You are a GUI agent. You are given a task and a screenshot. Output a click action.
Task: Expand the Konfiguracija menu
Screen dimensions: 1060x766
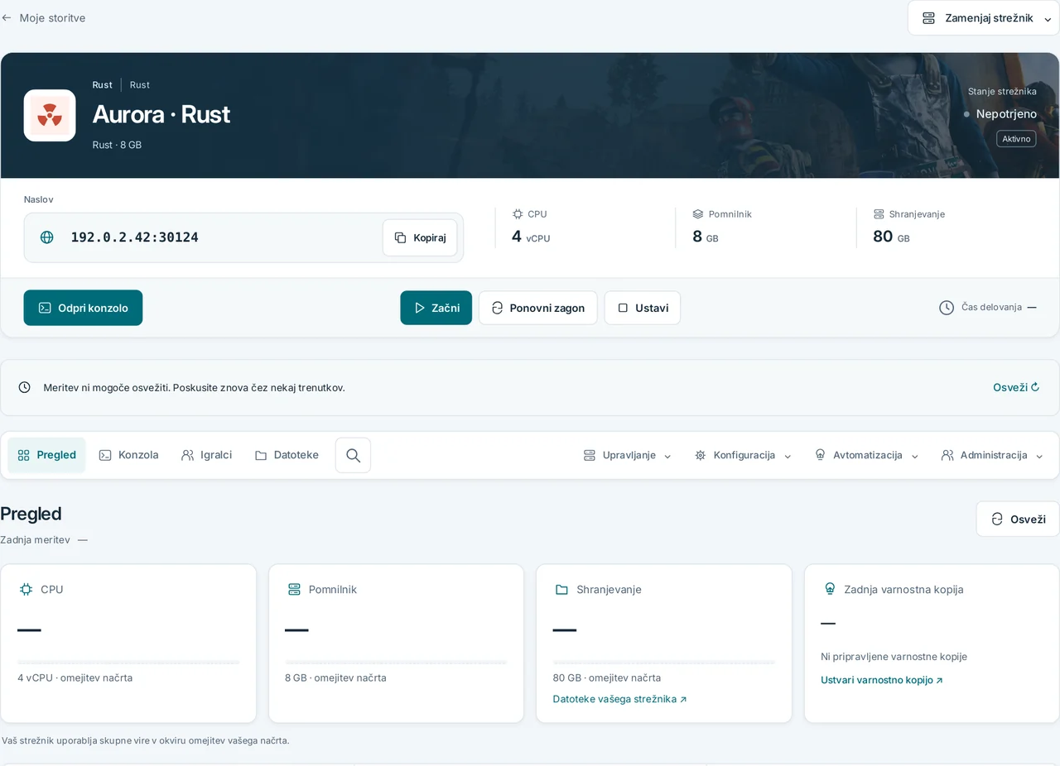[743, 455]
